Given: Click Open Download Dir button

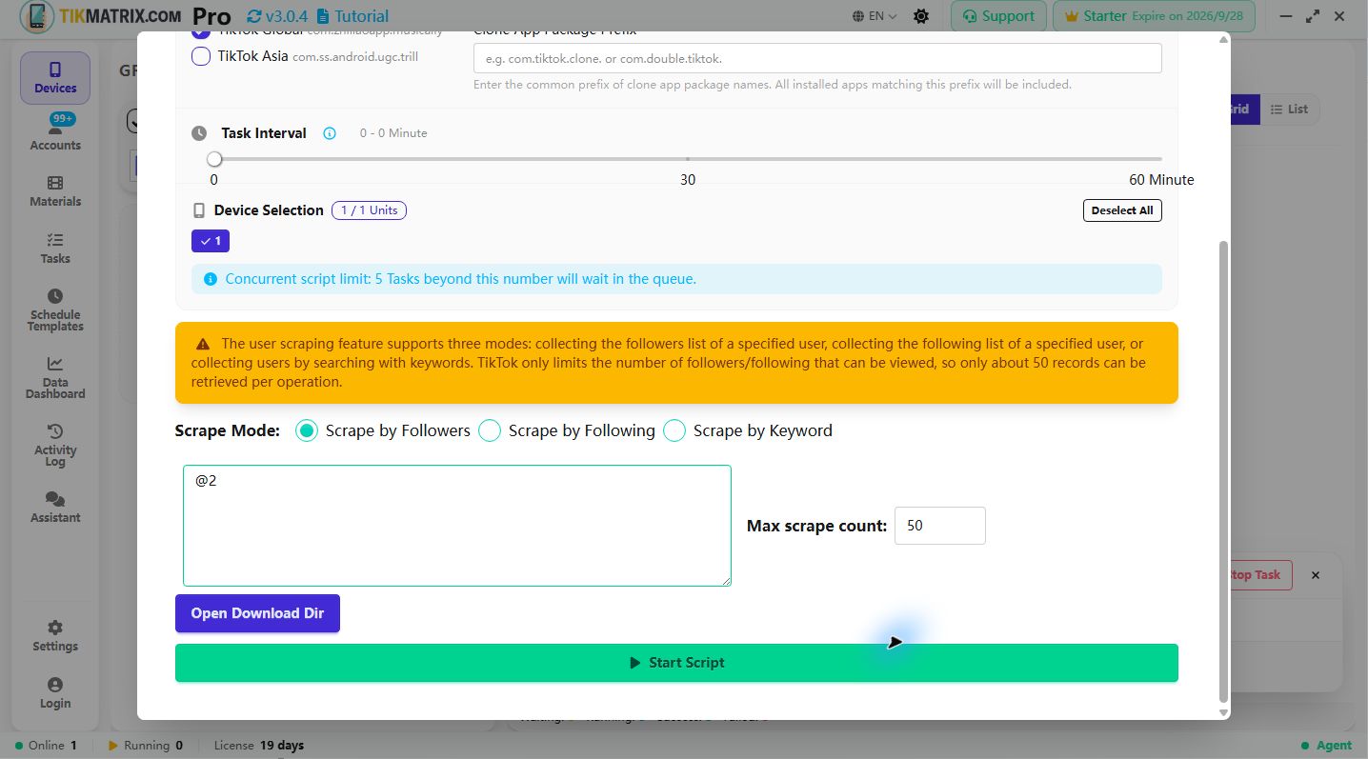Looking at the screenshot, I should pyautogui.click(x=257, y=613).
